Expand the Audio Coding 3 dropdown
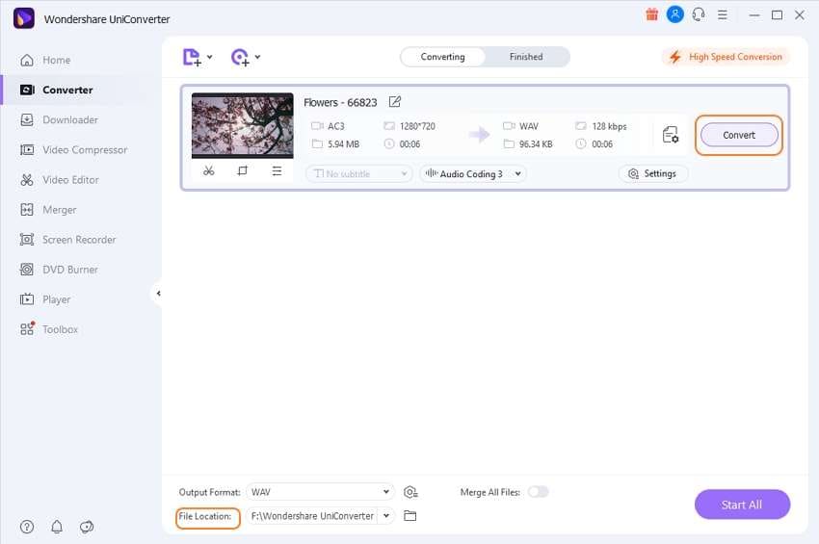Image resolution: width=819 pixels, height=544 pixels. pyautogui.click(x=473, y=174)
